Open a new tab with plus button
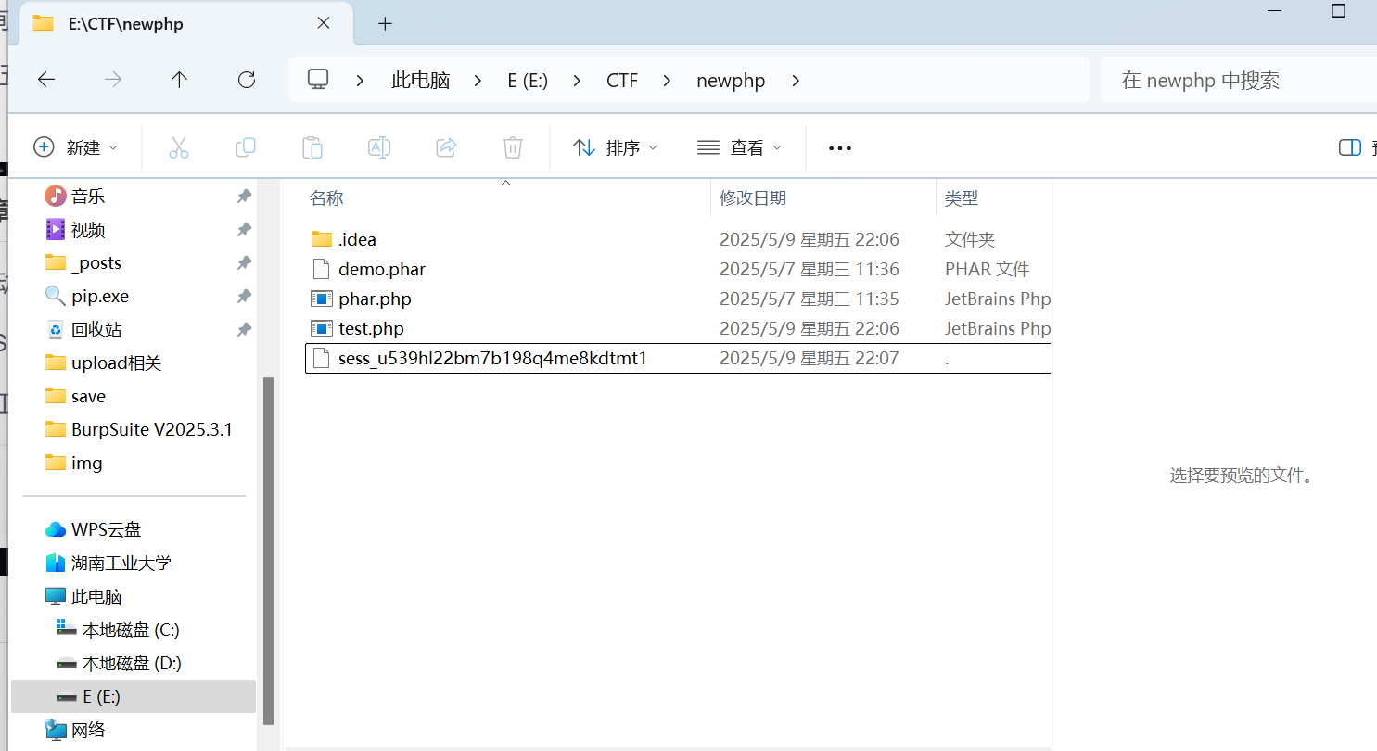1377x751 pixels. coord(386,24)
